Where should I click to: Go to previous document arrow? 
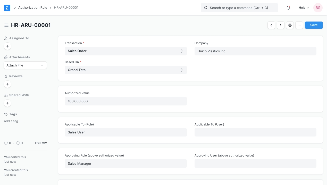tap(271, 25)
